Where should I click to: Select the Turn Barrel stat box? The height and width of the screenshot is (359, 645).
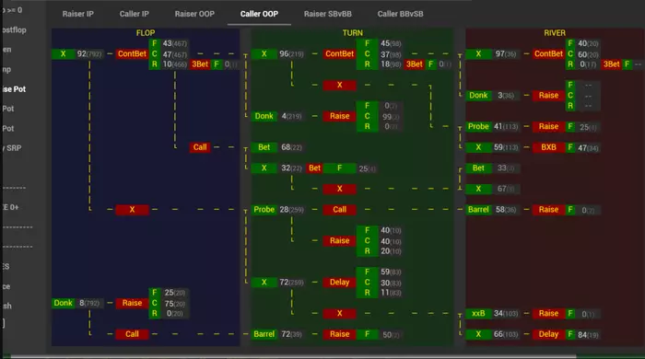(x=264, y=334)
